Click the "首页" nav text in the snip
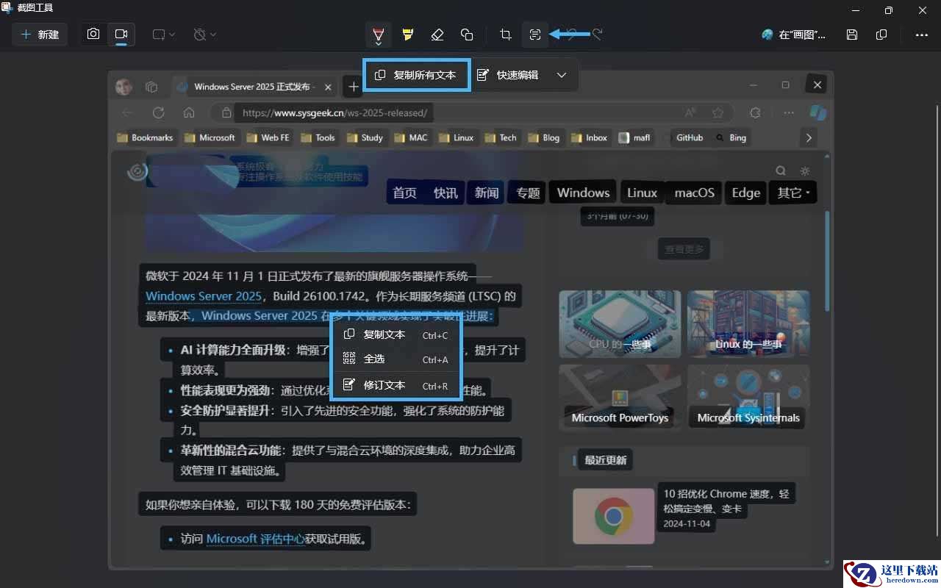This screenshot has height=588, width=941. click(x=404, y=193)
